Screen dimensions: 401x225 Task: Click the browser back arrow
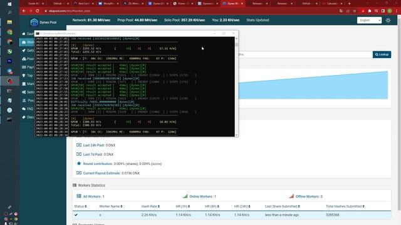pos(24,11)
